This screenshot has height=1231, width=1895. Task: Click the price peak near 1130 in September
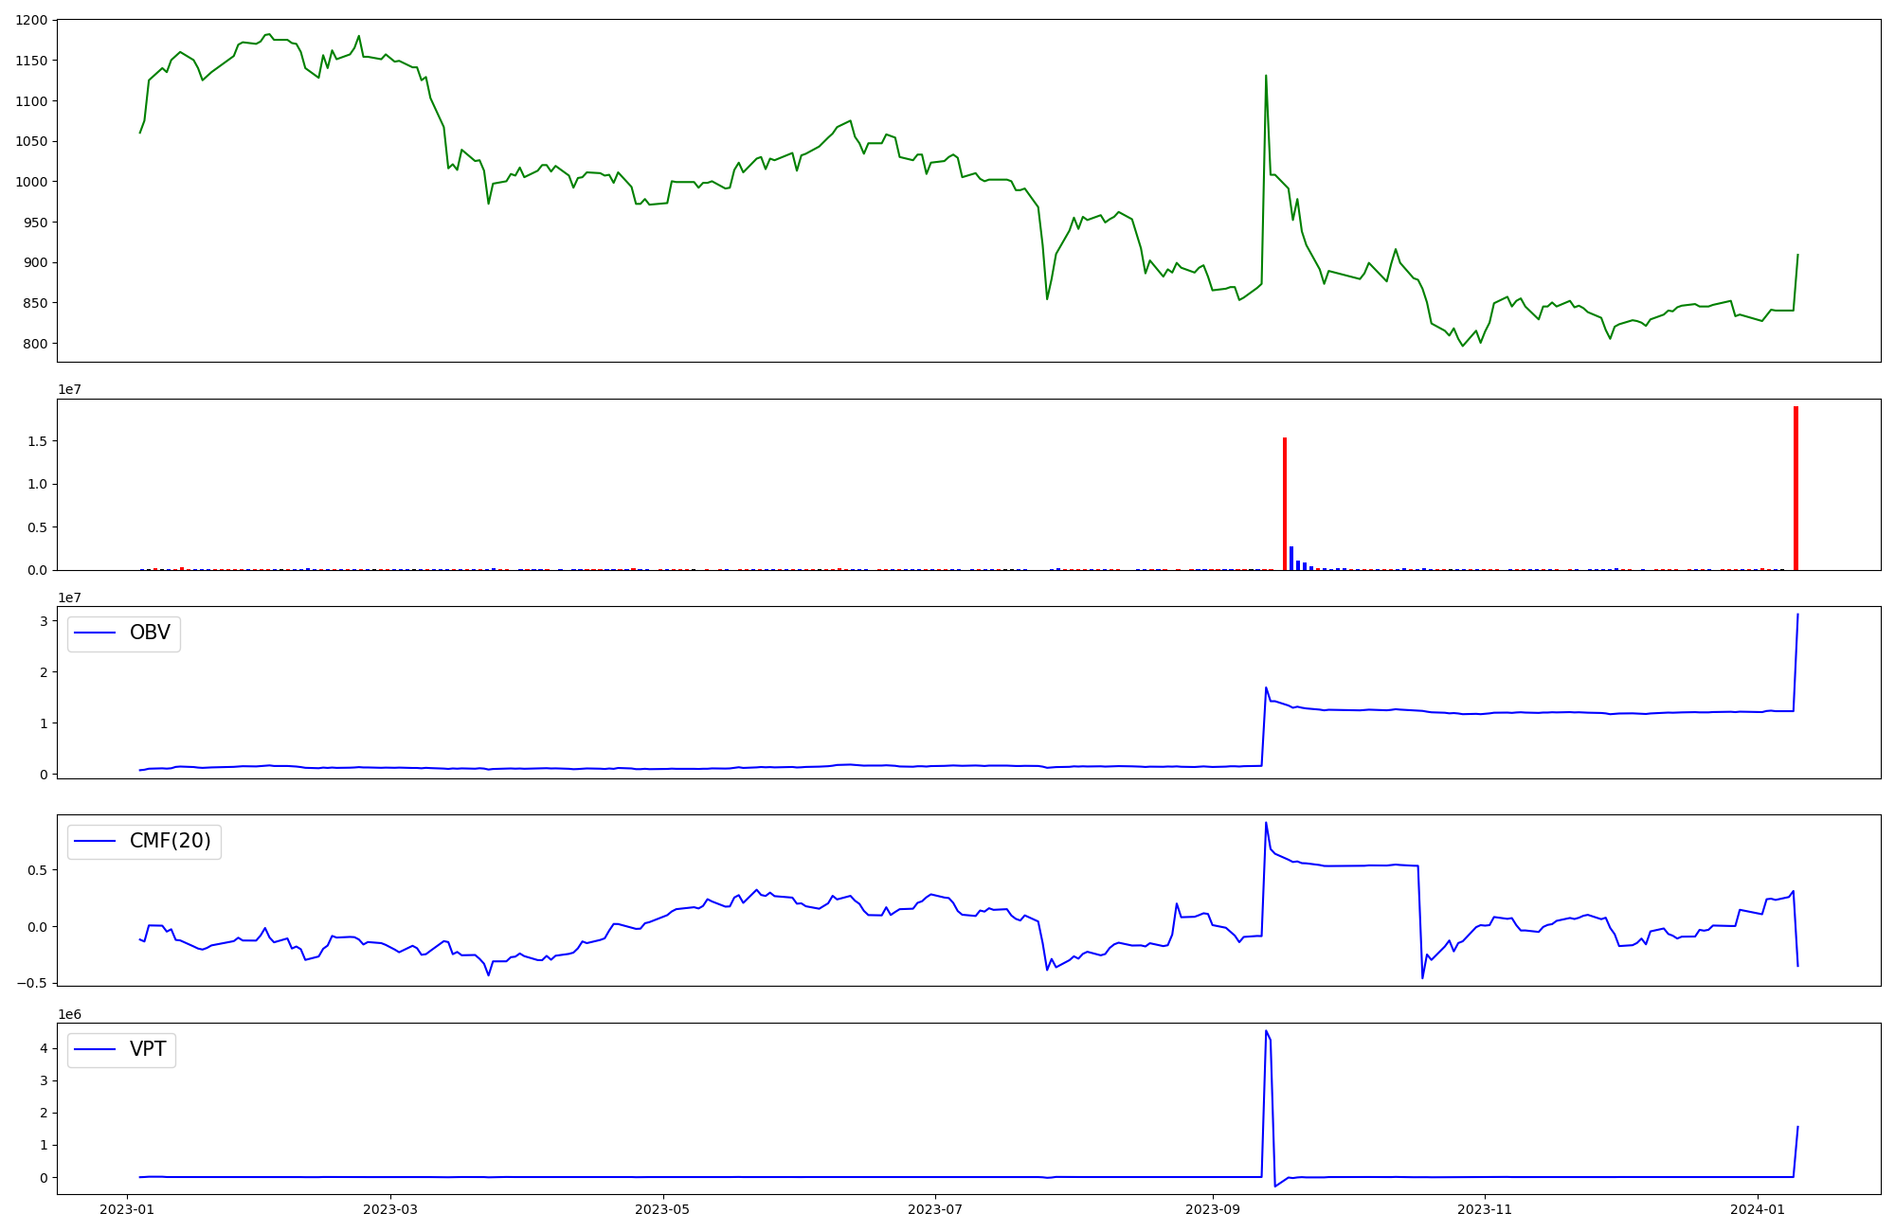pos(1266,76)
